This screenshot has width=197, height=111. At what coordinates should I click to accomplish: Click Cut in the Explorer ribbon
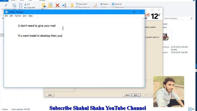[27, 4]
